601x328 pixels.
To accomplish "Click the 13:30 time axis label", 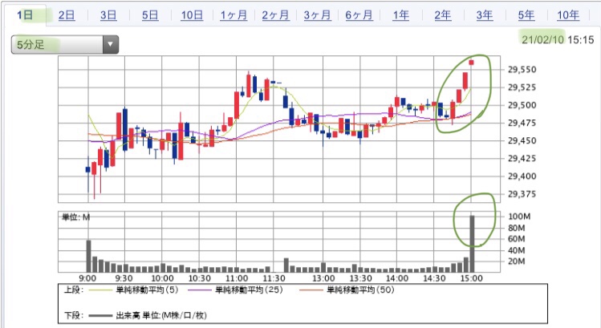I will 360,278.
